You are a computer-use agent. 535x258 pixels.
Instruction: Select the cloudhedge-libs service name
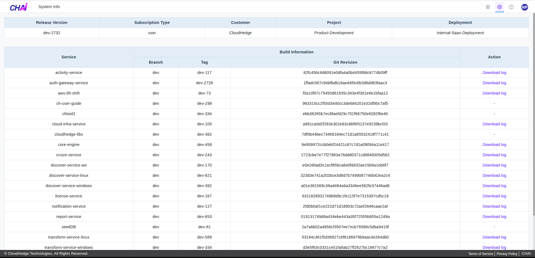pos(69,134)
